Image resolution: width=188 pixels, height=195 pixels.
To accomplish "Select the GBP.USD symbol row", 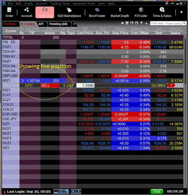I will (10, 76).
